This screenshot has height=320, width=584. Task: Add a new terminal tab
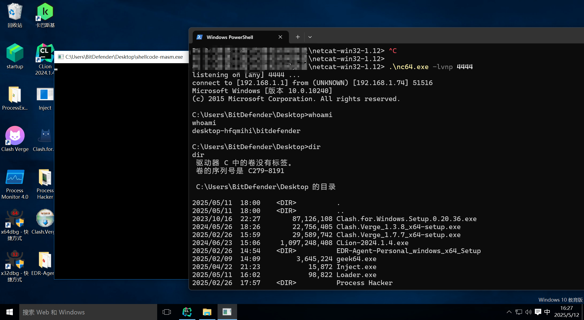coord(298,37)
